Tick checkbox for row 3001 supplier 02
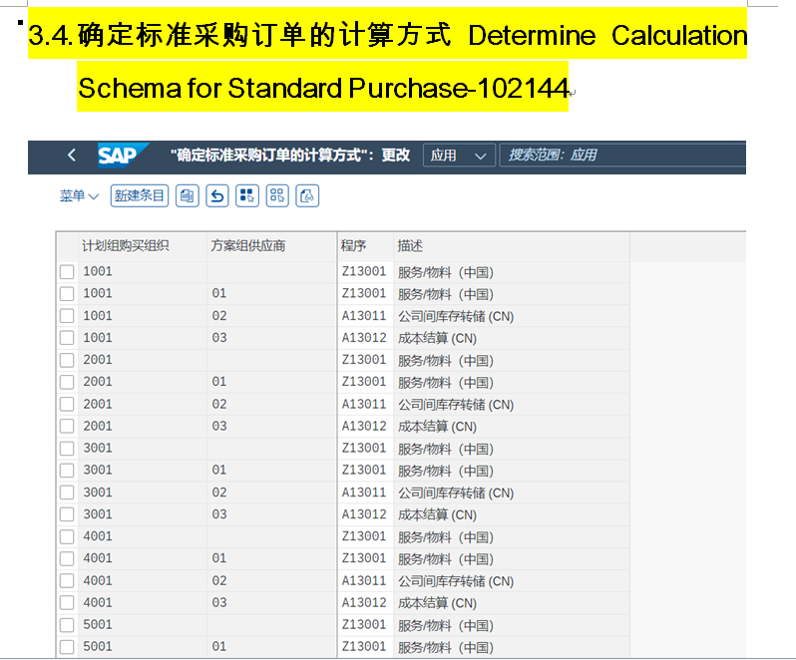 (67, 493)
